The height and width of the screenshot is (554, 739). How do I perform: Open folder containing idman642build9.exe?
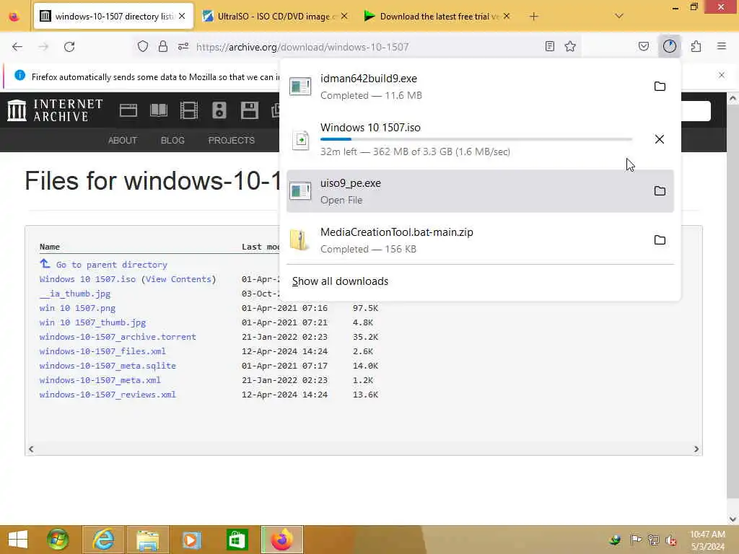point(660,87)
